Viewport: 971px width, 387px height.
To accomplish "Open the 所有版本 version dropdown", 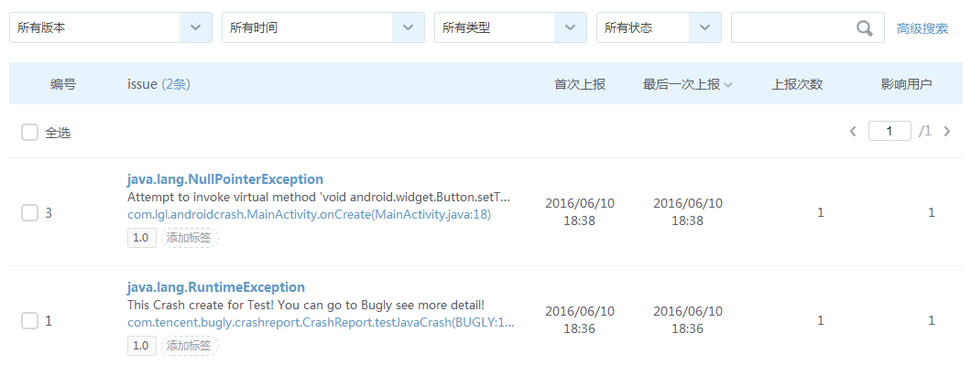I will (x=194, y=27).
